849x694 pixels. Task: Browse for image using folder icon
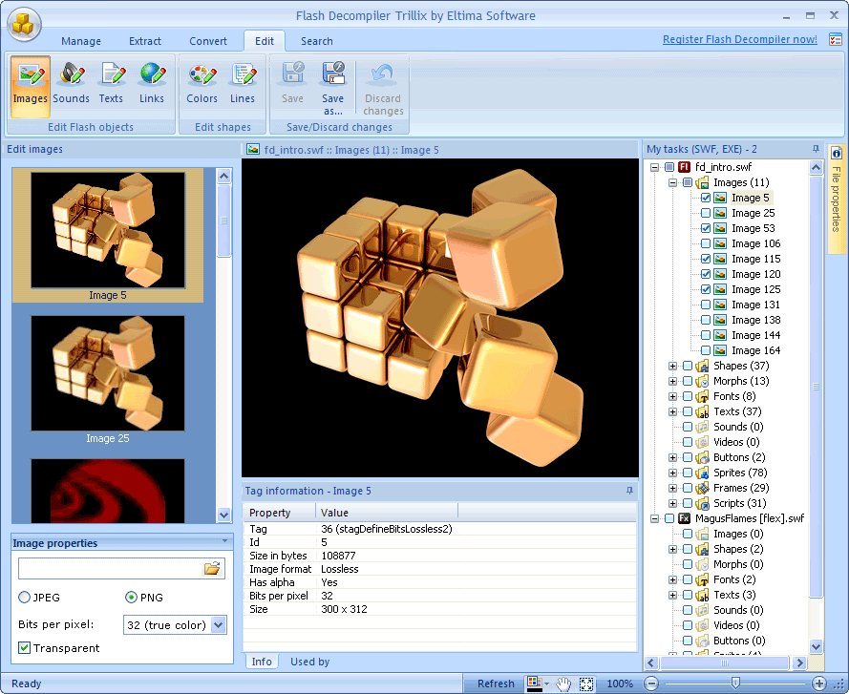click(x=212, y=568)
